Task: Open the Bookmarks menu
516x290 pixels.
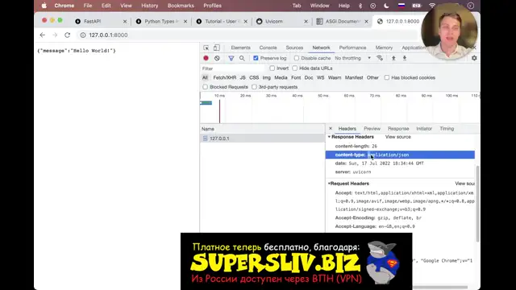Action: point(181,6)
